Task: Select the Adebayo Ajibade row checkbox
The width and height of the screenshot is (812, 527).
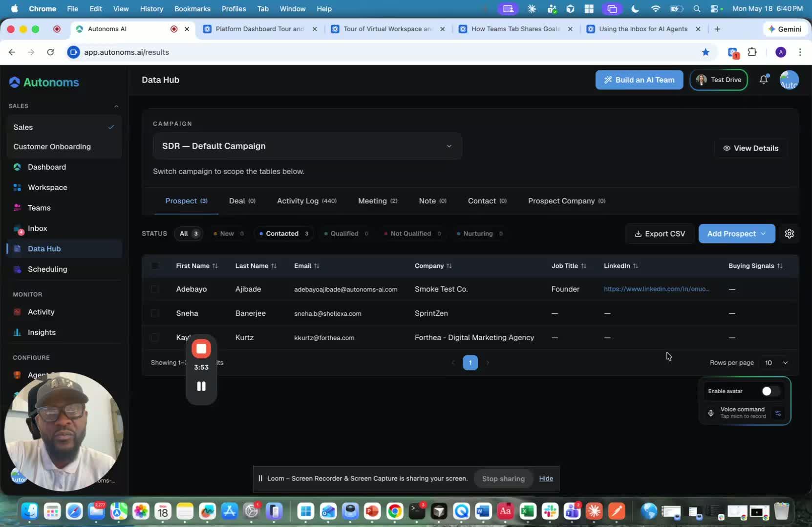Action: coord(155,289)
